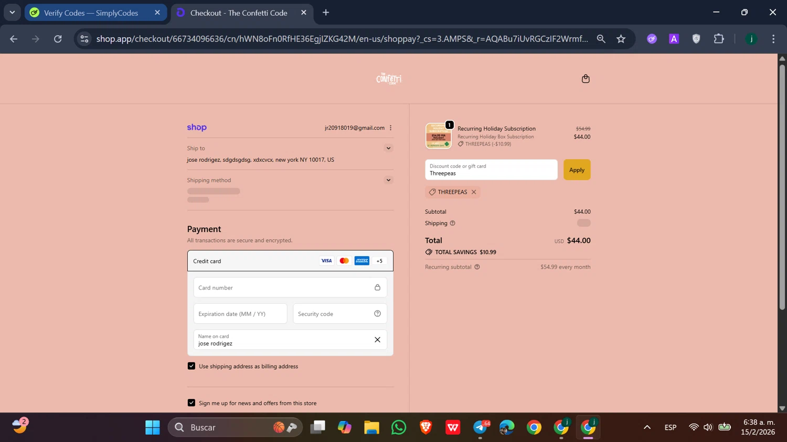
Task: Click the $54.99 every month text
Action: [565, 267]
